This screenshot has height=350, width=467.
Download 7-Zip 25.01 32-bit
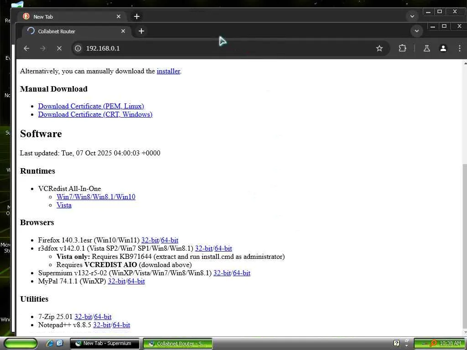pos(83,317)
